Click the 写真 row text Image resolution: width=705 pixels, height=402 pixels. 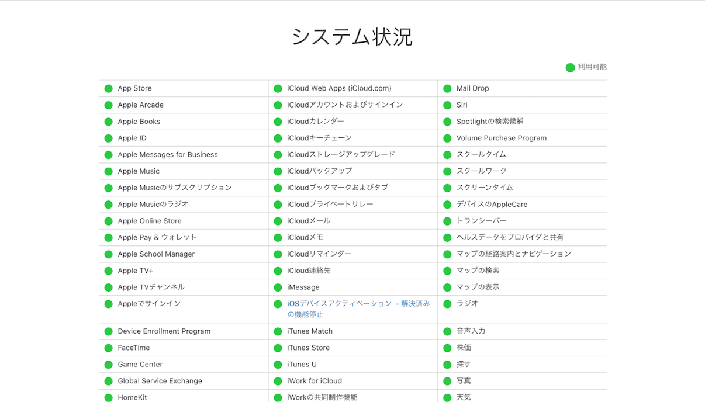pyautogui.click(x=464, y=381)
